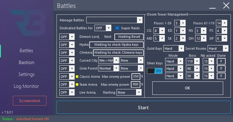Screen dimensions: 233x122
Task: Open Grim Forest Now timing dropdown
Action: point(131,68)
